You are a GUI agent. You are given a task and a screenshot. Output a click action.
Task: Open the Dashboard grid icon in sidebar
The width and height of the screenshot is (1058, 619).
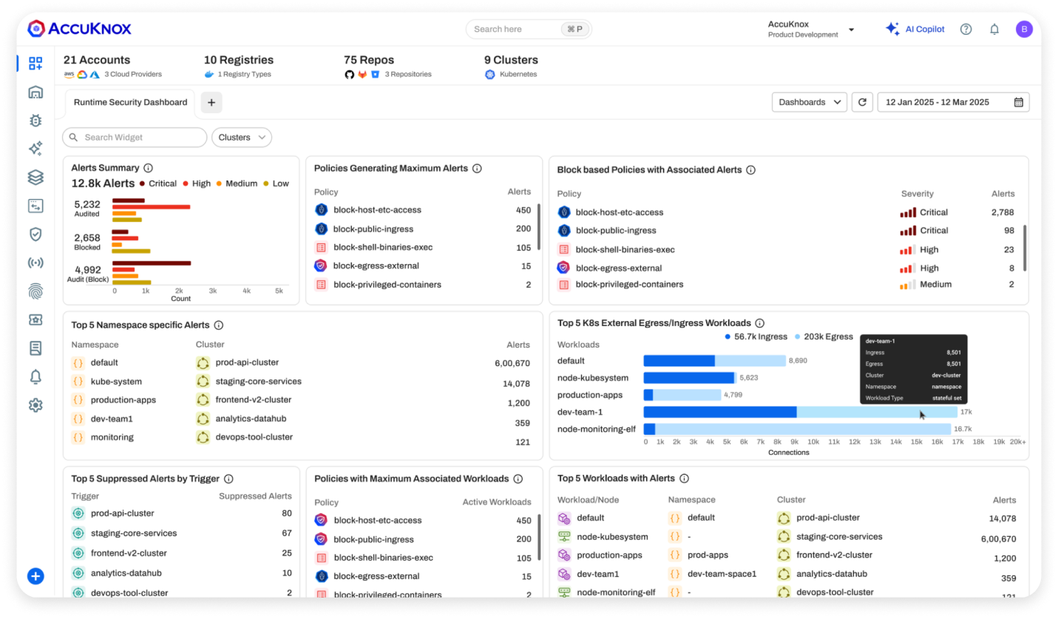click(35, 64)
